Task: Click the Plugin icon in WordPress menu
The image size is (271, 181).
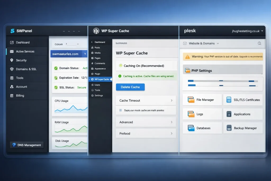Action: tap(92, 74)
